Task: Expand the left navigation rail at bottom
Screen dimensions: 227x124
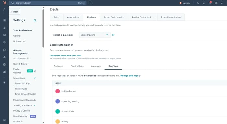Action: [x=4, y=120]
